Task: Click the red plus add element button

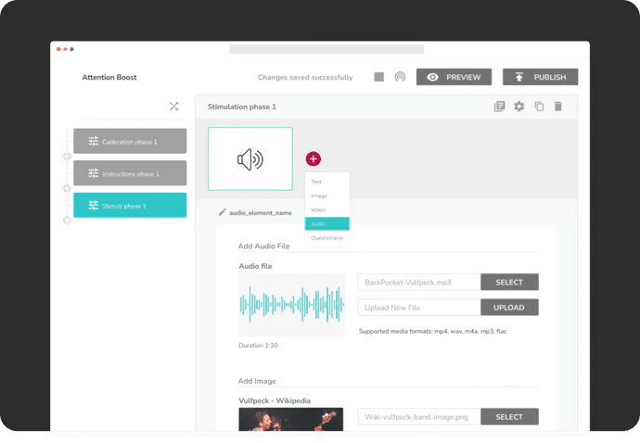Action: pyautogui.click(x=314, y=158)
